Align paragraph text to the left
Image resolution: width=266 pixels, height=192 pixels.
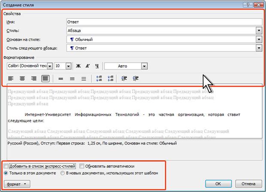click(x=11, y=78)
